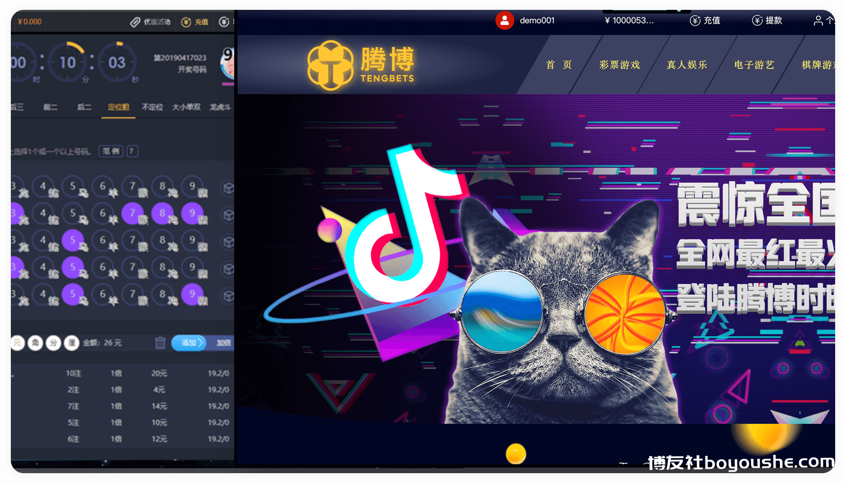Click the TikTok cat promotional banner
This screenshot has height=485, width=846.
point(536,259)
